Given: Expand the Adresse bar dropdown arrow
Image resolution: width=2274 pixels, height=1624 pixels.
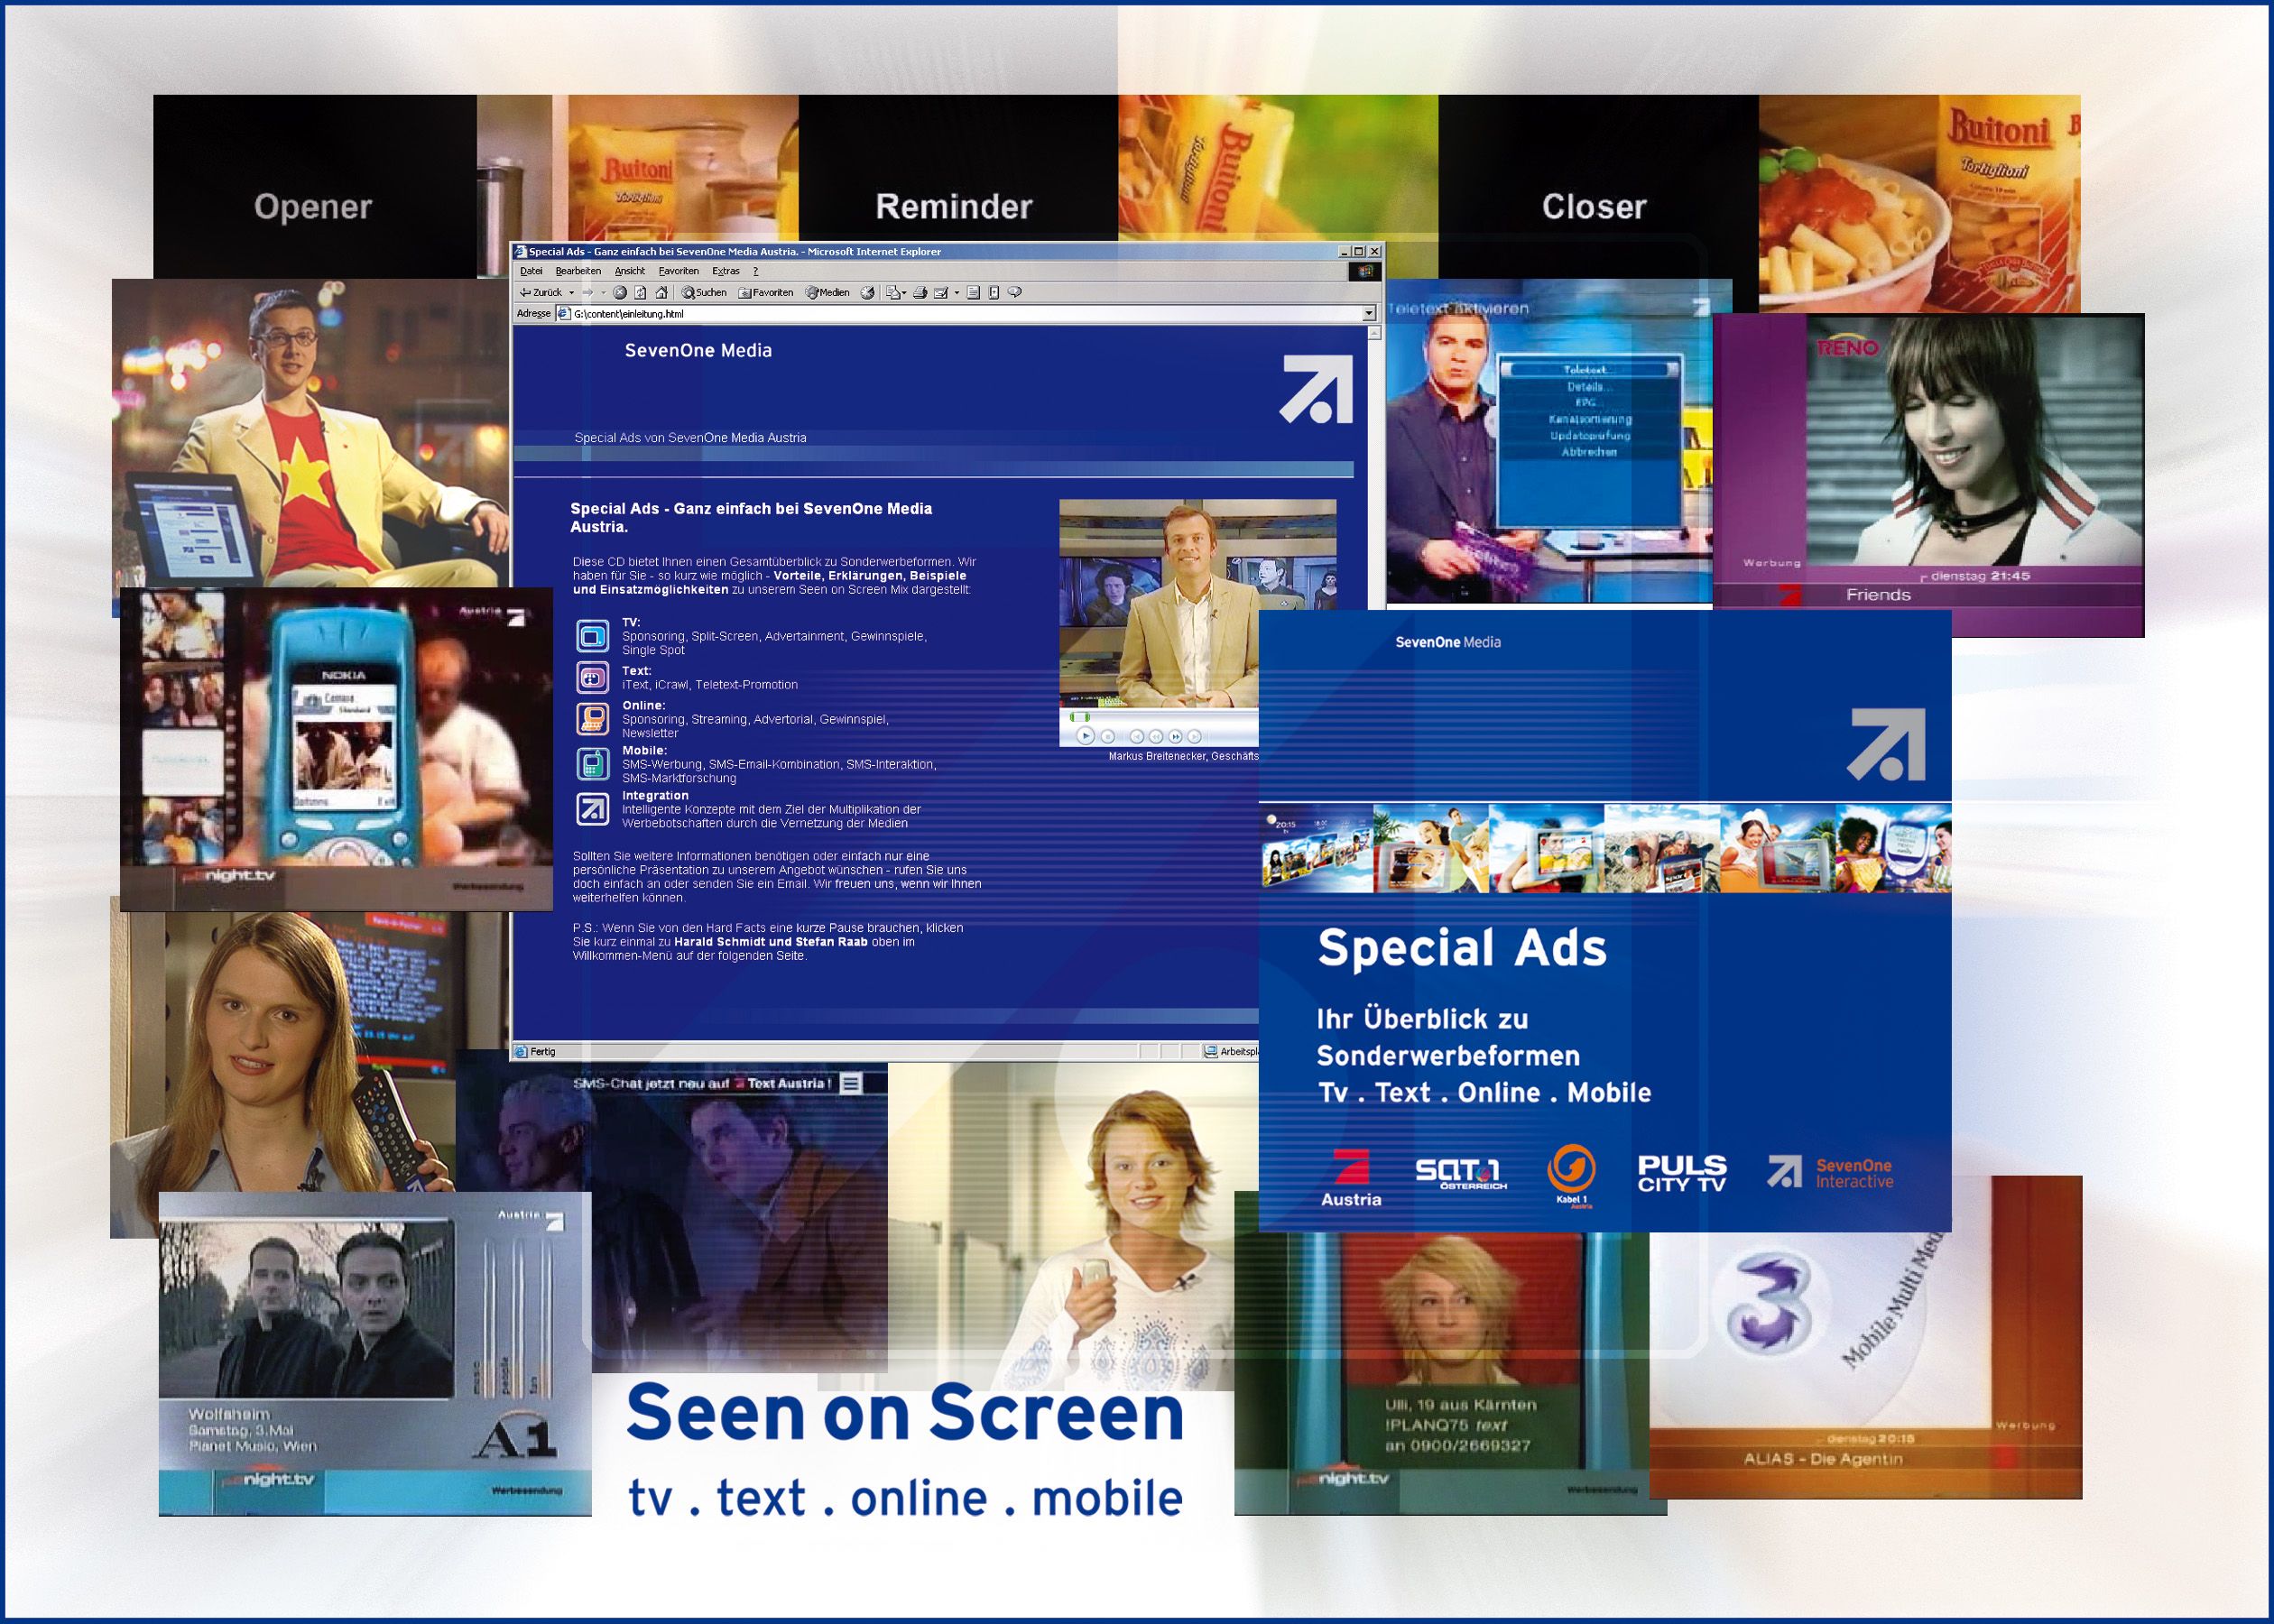Looking at the screenshot, I should (x=1369, y=313).
